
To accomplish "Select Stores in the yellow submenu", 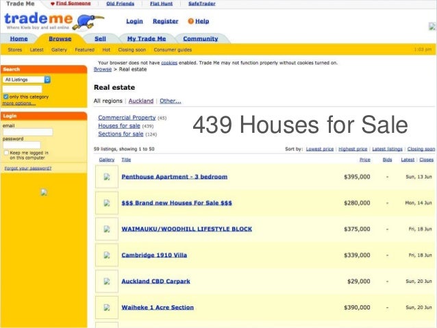I will coord(15,50).
